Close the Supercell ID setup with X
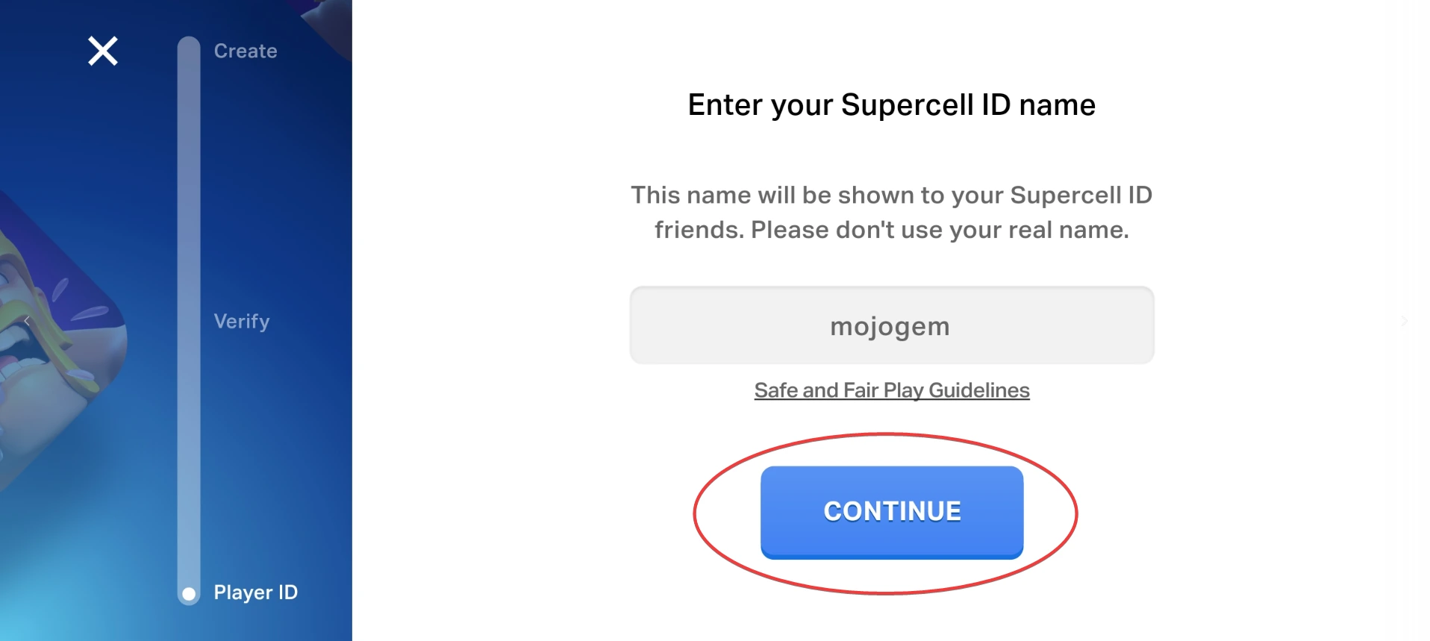Image resolution: width=1430 pixels, height=641 pixels. (103, 51)
